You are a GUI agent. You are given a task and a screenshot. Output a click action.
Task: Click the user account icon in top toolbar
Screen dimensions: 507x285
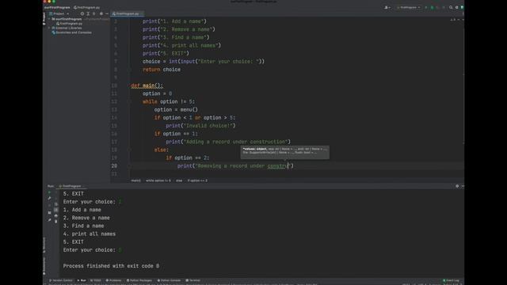coord(387,7)
